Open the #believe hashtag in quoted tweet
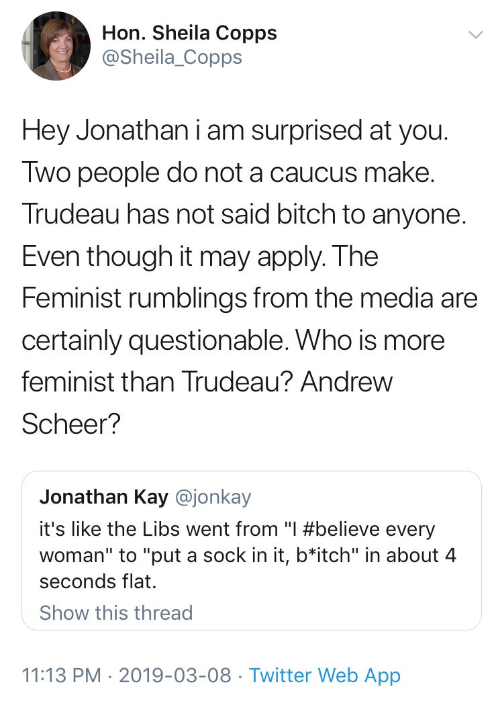The width and height of the screenshot is (494, 701). click(x=341, y=529)
